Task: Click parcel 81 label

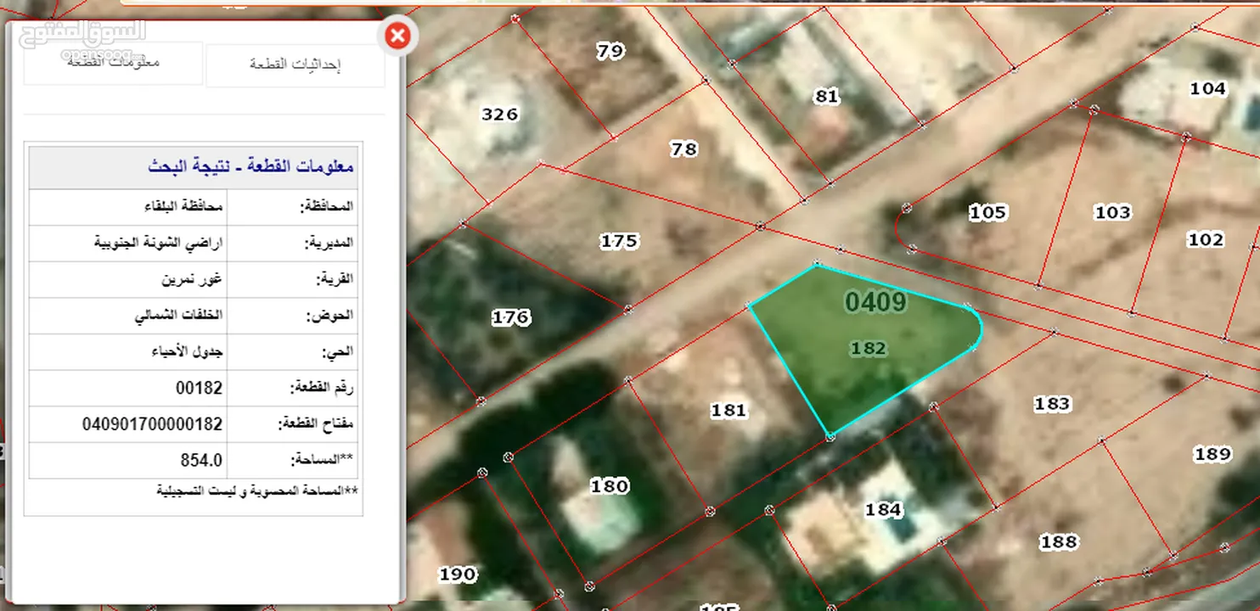Action: 826,97
